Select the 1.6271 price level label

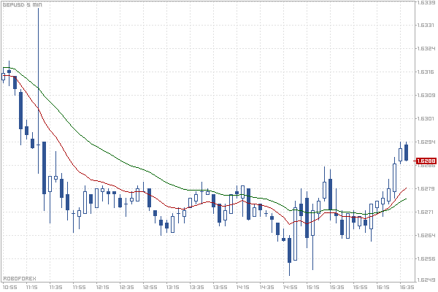click(426, 212)
